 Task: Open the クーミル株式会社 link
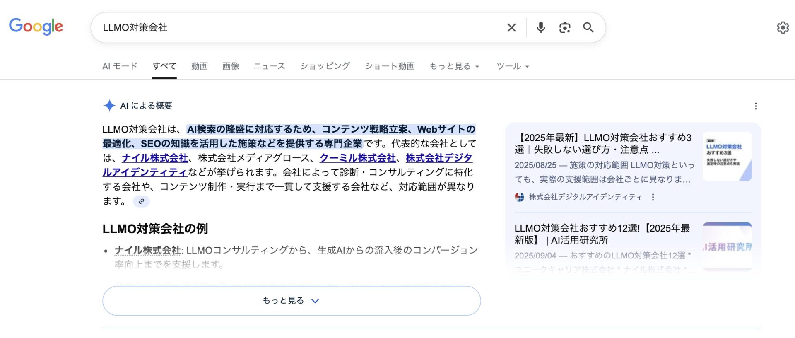pyautogui.click(x=358, y=158)
